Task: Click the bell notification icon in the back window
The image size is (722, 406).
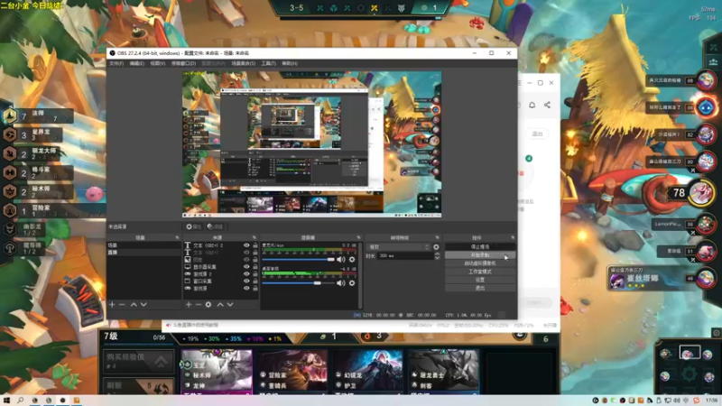Action: 532,105
